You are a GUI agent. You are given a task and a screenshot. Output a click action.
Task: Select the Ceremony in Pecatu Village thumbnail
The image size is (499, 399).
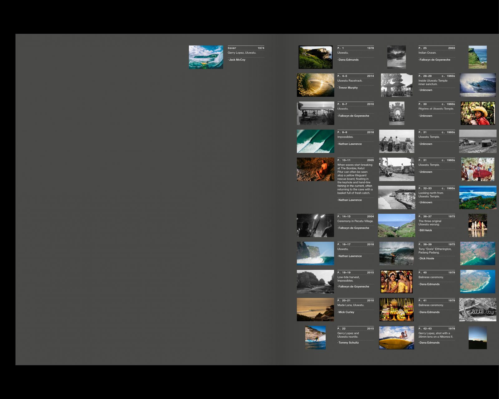click(315, 225)
